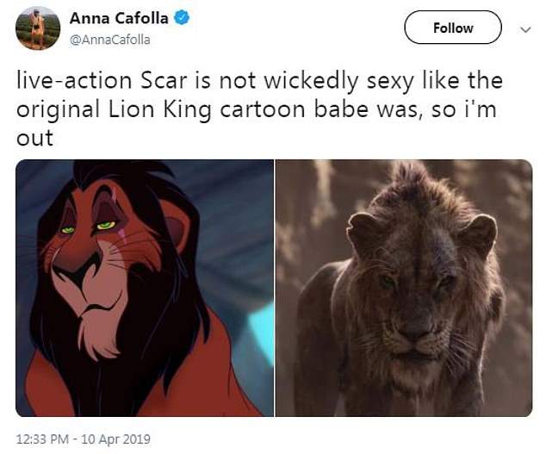The width and height of the screenshot is (546, 454).
Task: Open the live-action Scar photo on the right
Action: pos(403,287)
